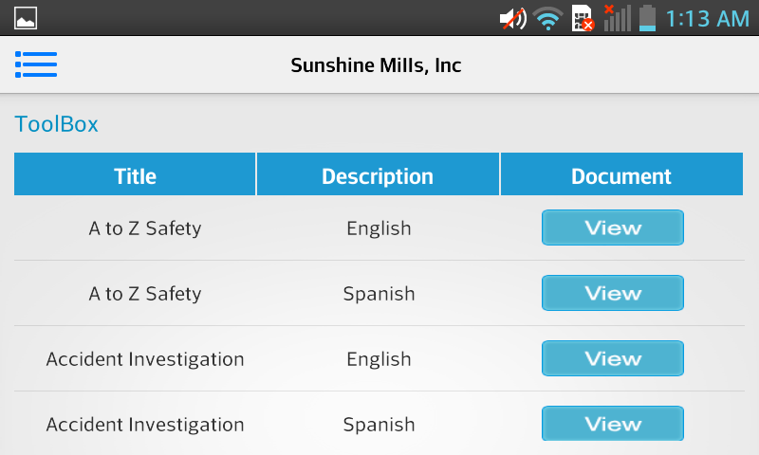Select the Accident Investigation Spanish row title
This screenshot has height=455, width=759.
coord(145,425)
